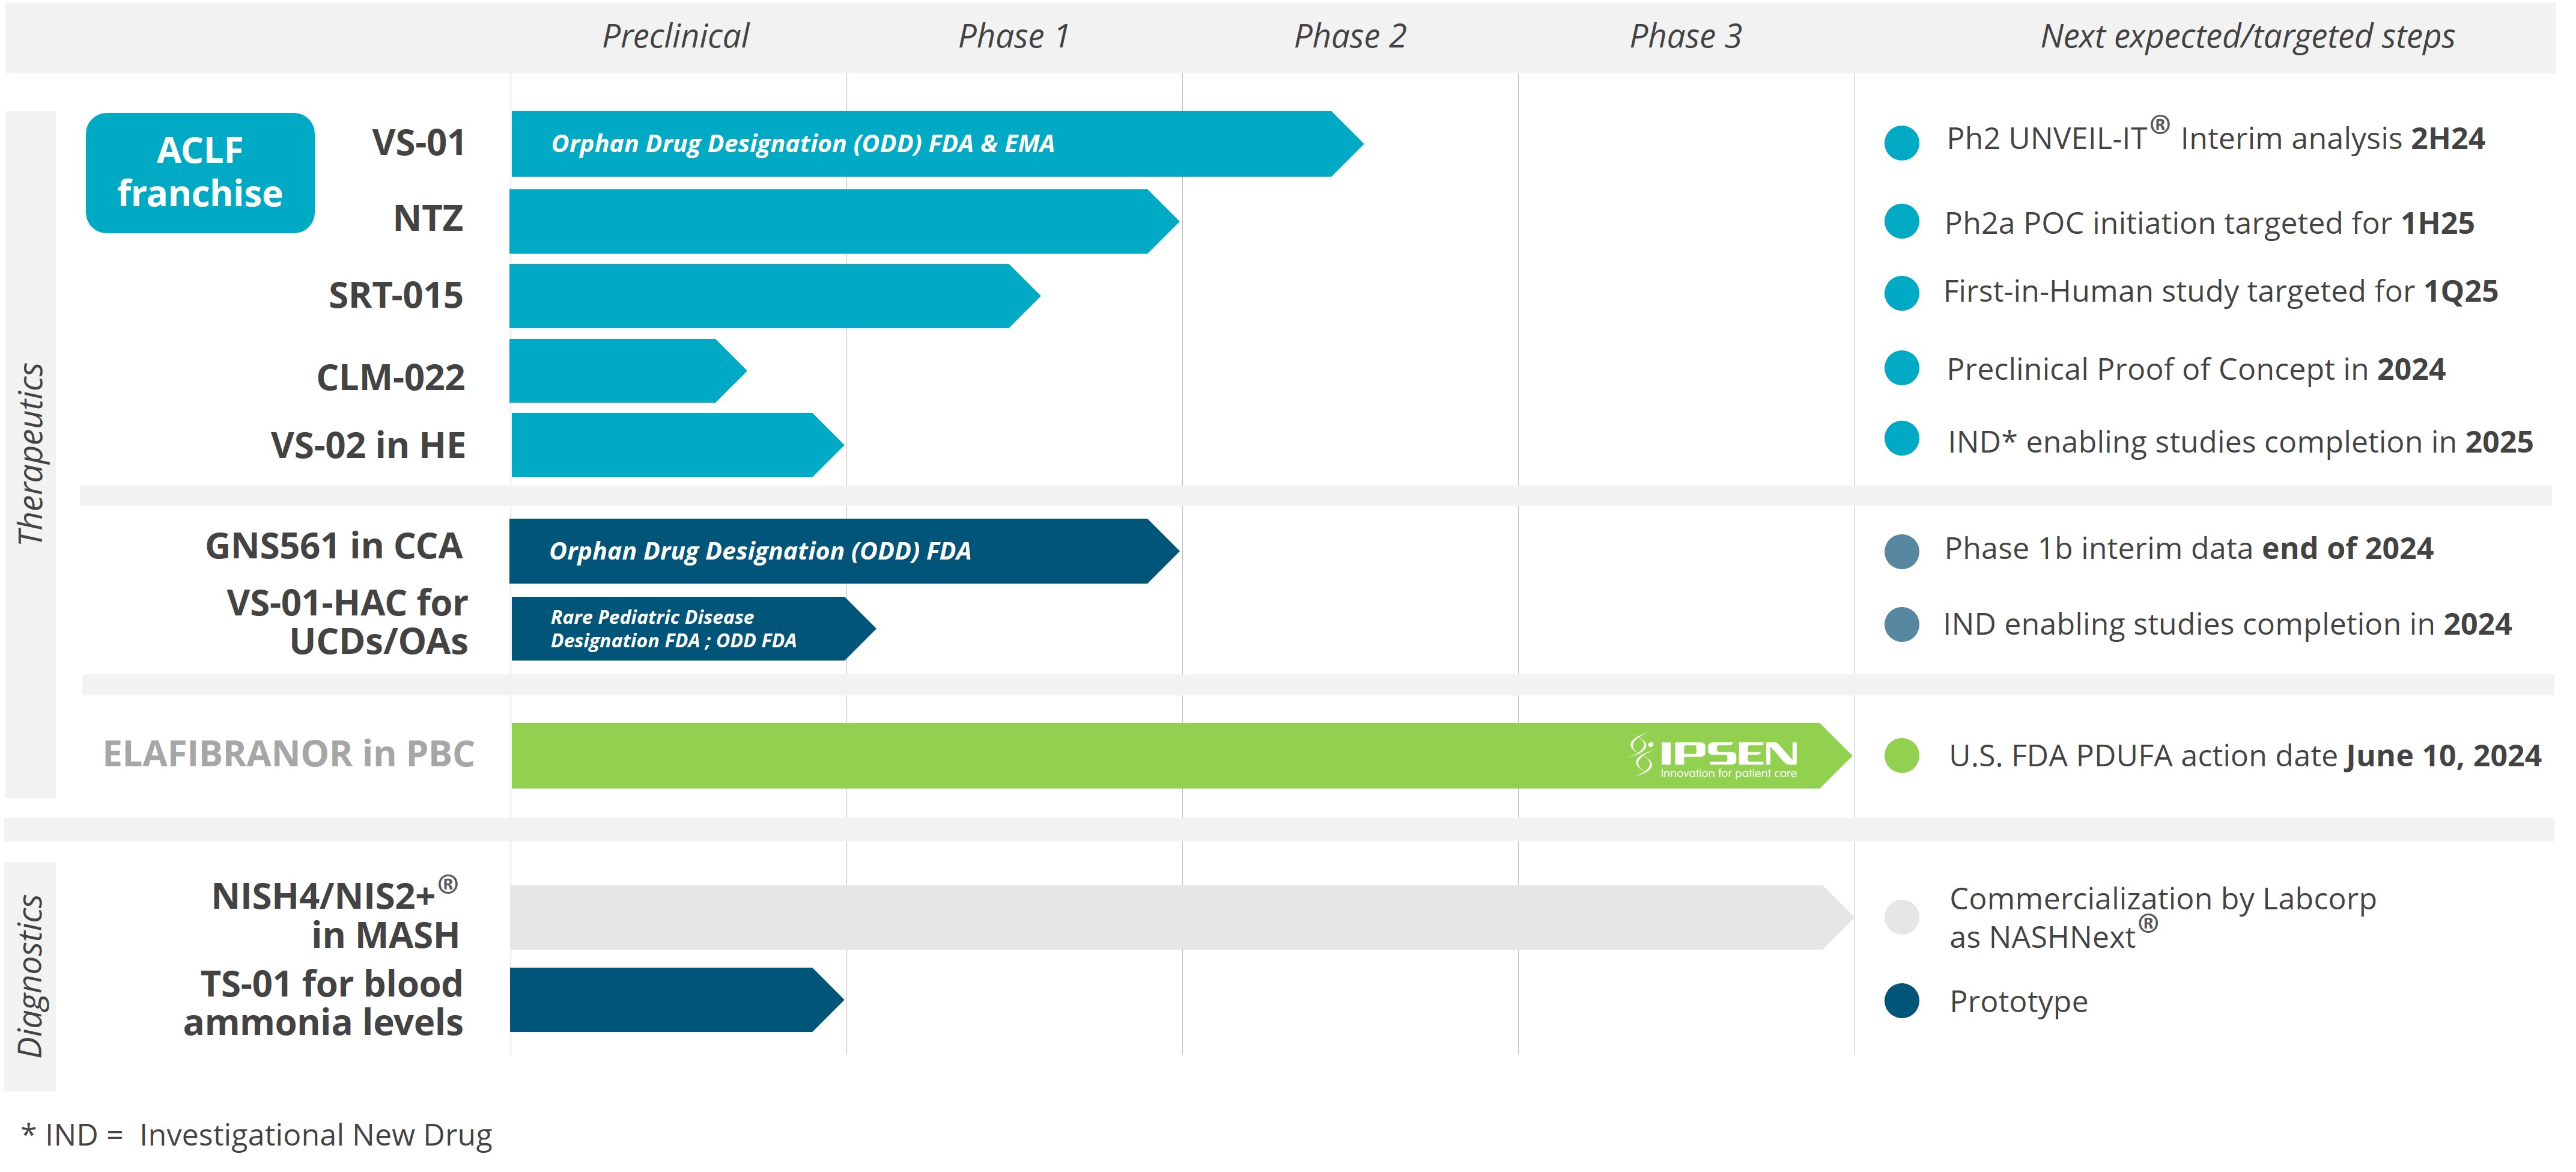Image resolution: width=2576 pixels, height=1172 pixels.
Task: Select the Preclinical column header
Action: point(675,37)
